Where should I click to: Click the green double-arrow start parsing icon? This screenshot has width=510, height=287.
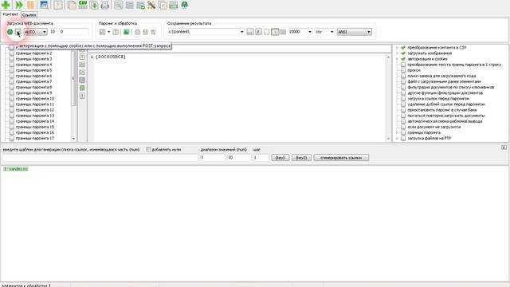coord(19,5)
